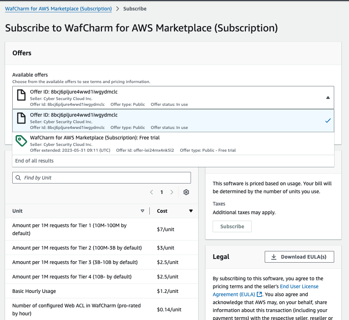349x320 pixels.
Task: Go to previous page of units table
Action: click(x=152, y=192)
